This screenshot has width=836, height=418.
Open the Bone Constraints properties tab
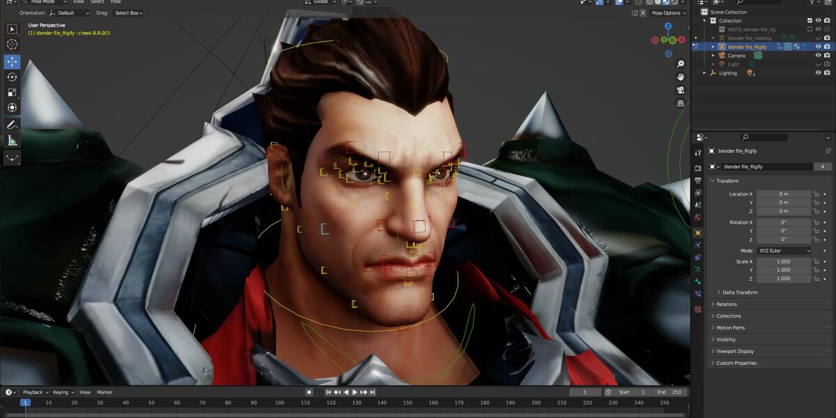tap(698, 295)
